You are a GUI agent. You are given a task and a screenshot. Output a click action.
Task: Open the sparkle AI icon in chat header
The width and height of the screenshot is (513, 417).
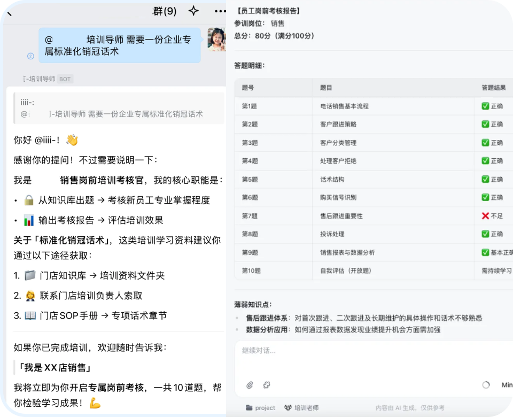(193, 11)
